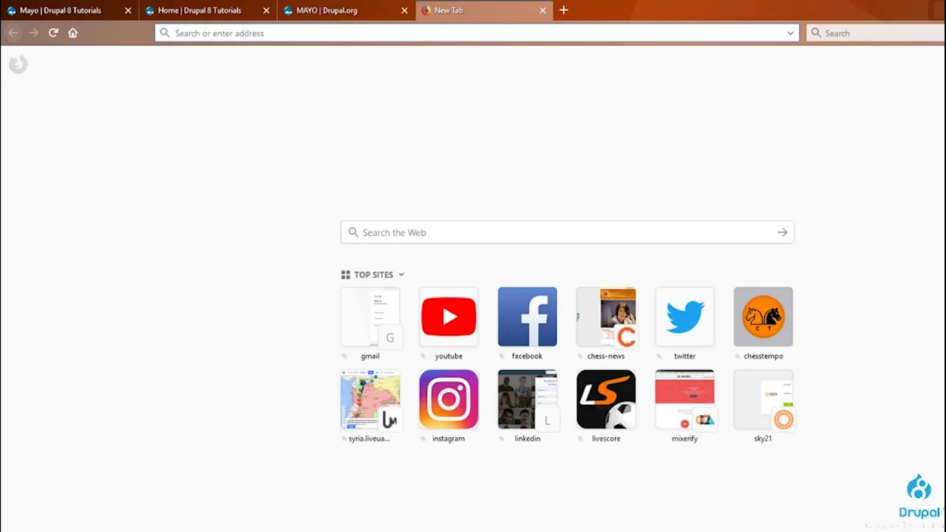Open the address bar history dropdown
This screenshot has height=532, width=946.
(x=790, y=33)
